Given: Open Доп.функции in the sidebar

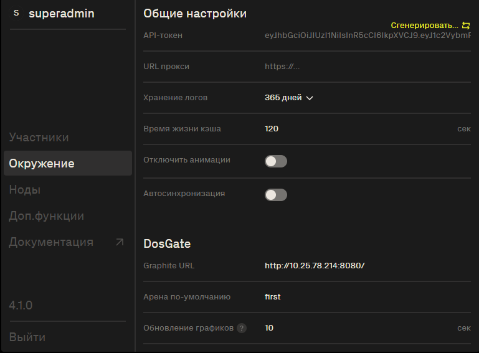Looking at the screenshot, I should [47, 216].
